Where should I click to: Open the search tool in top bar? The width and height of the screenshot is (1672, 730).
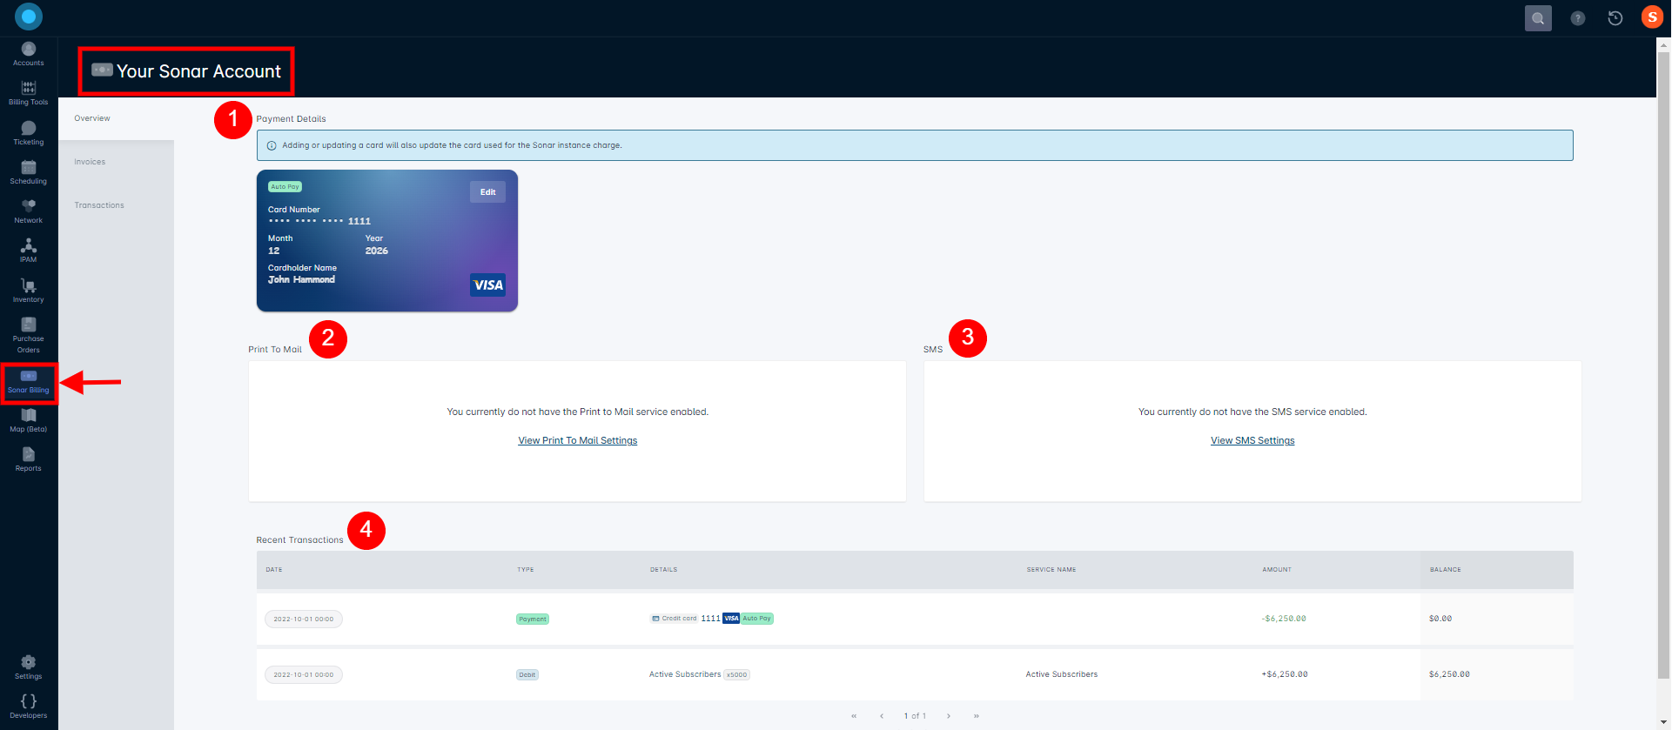1538,17
